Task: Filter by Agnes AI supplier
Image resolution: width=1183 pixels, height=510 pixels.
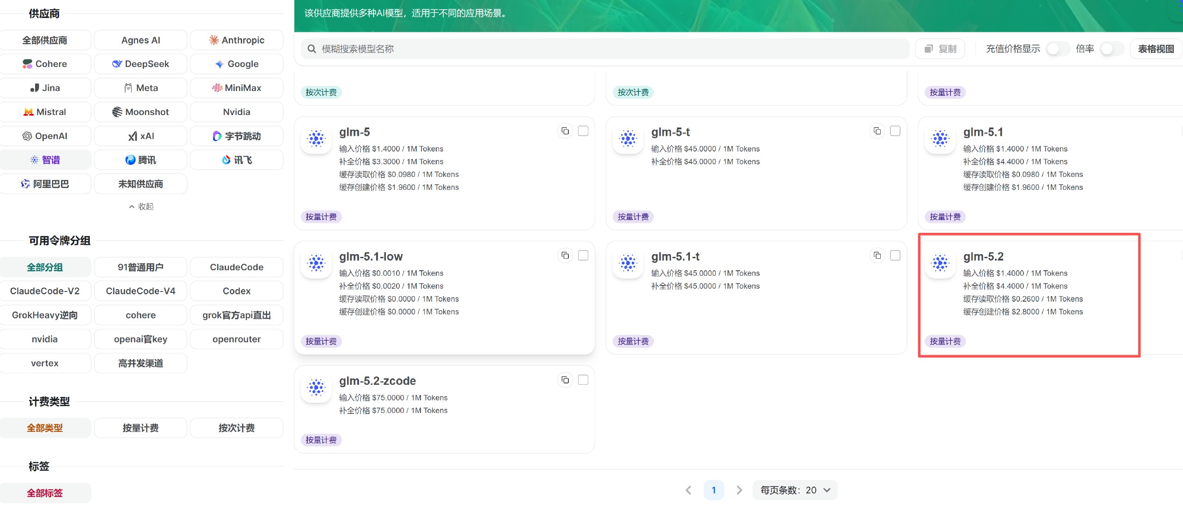Action: point(140,40)
